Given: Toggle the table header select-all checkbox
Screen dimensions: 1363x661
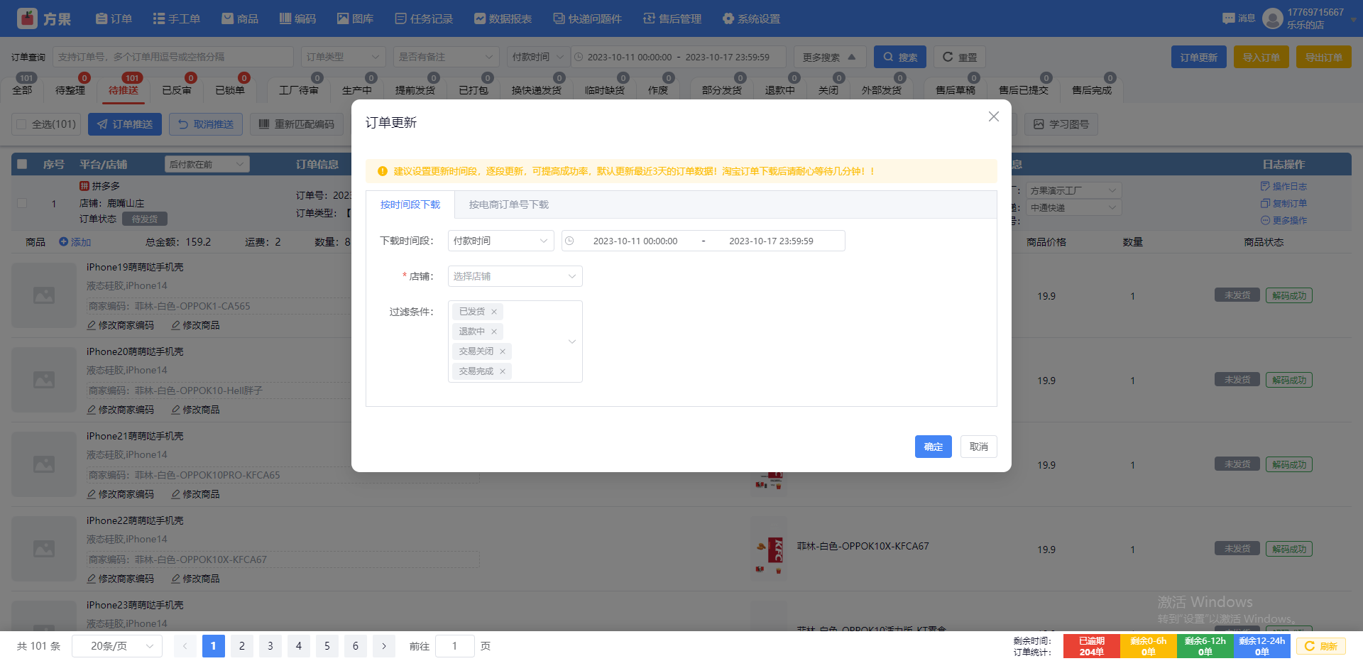Looking at the screenshot, I should pos(22,164).
